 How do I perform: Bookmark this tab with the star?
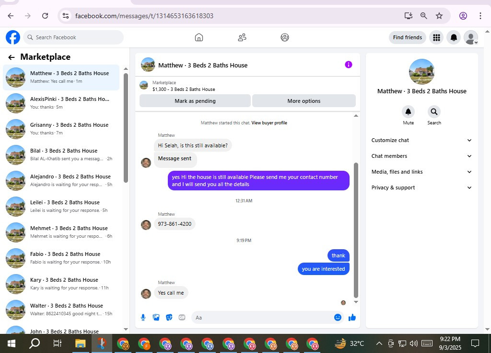click(x=439, y=16)
